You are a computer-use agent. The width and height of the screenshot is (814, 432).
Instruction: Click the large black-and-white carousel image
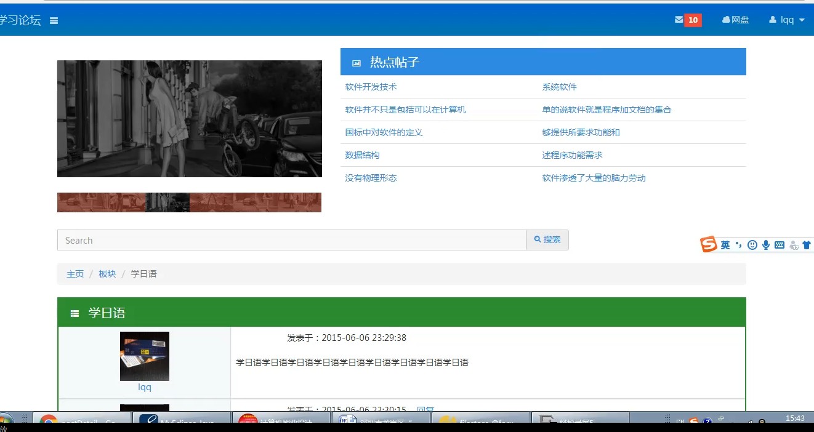click(x=190, y=119)
